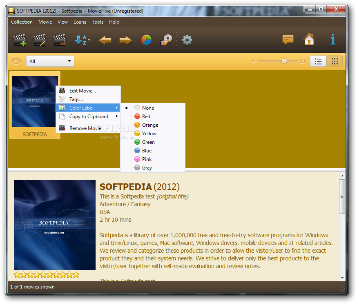Screen dimensions: 357x304
Task: Click the 2 hr 10 mins runtime
Action: [116, 220]
